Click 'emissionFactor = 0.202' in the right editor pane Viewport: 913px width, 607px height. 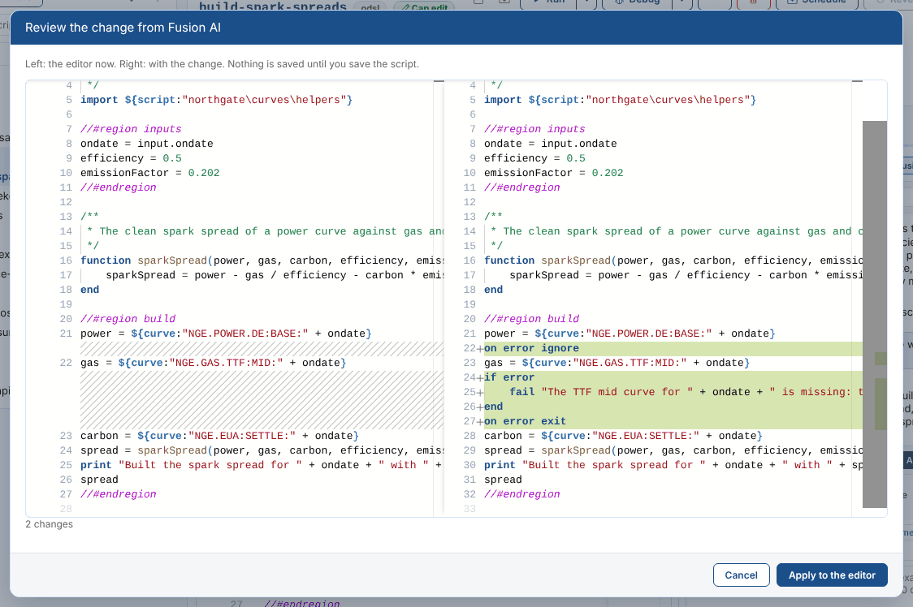point(553,173)
